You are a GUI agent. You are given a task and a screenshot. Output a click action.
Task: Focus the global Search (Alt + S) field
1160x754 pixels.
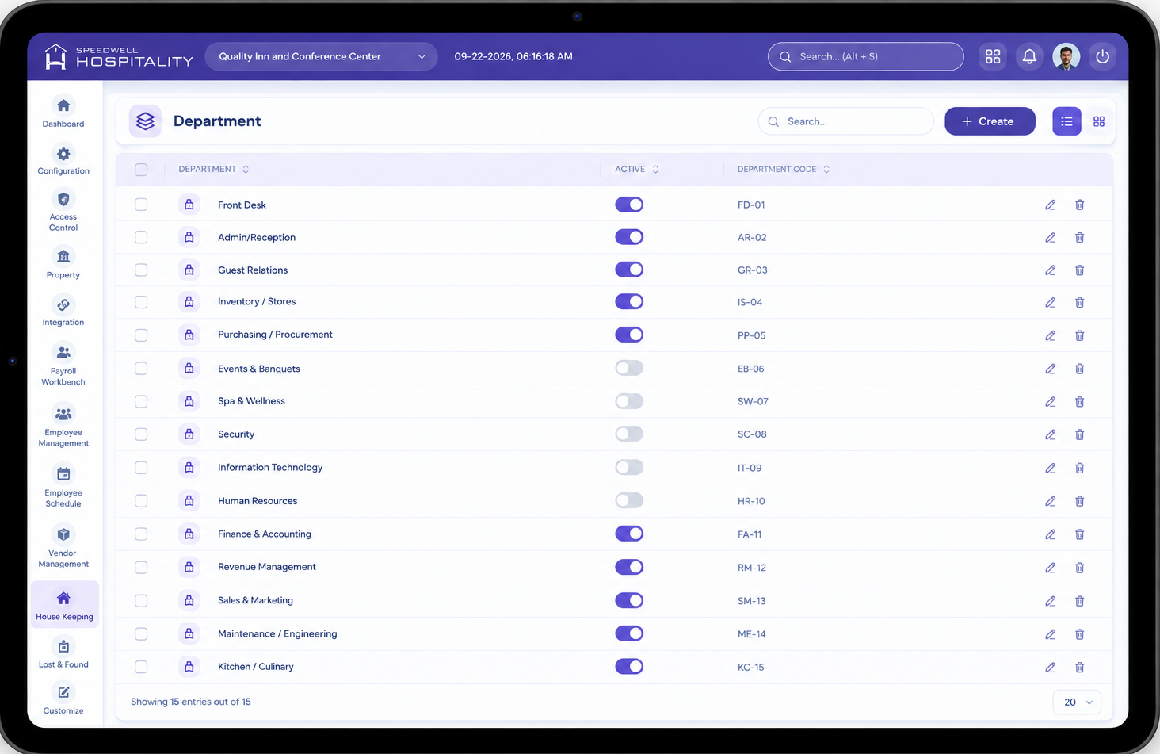[x=865, y=56]
